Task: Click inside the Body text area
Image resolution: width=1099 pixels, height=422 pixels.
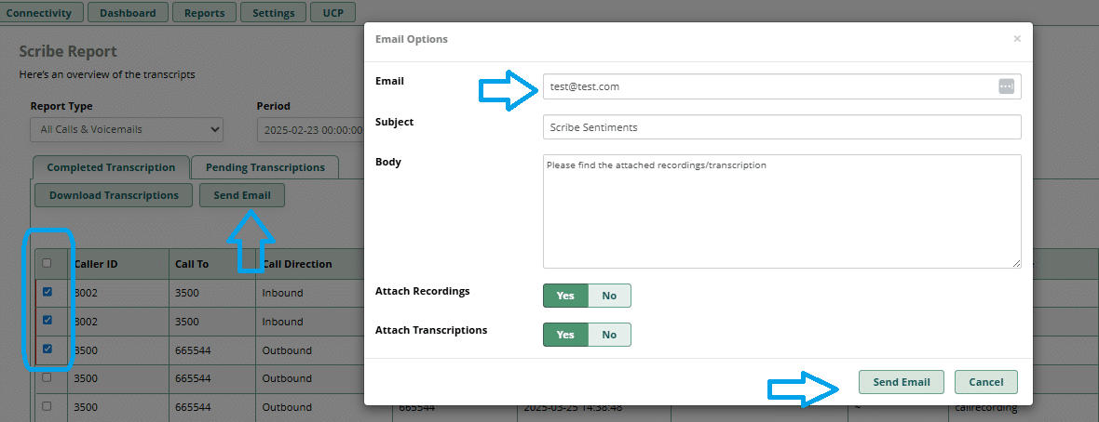Action: 781,211
